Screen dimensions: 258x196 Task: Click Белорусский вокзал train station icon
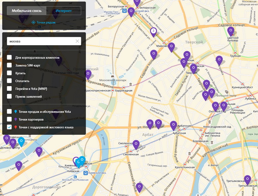point(124,11)
